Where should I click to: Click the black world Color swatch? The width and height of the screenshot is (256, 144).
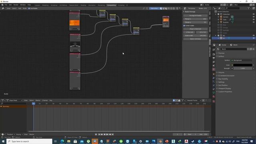click(243, 65)
